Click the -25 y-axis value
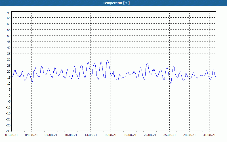Viewport: 227px width, 142px height. point(8,125)
